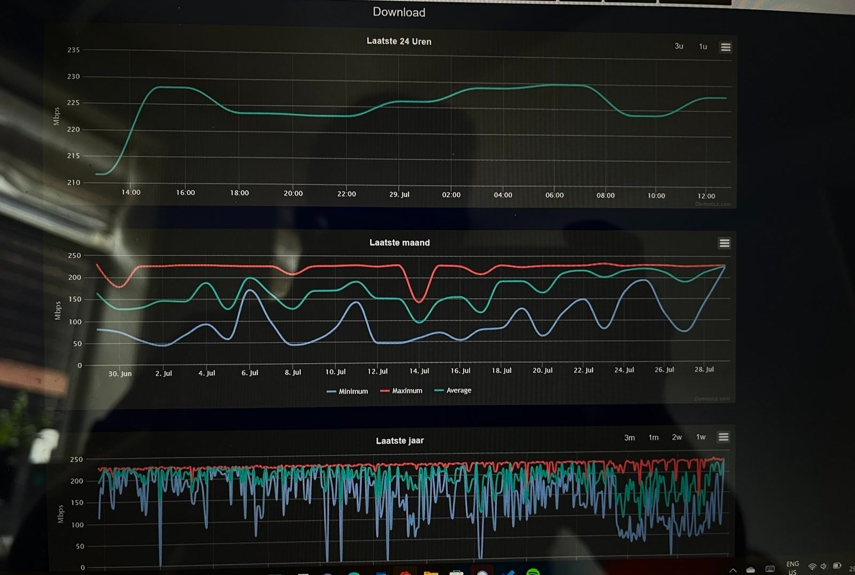855x575 pixels.
Task: Zoom 24-hour chart to 3u range
Action: (x=679, y=46)
